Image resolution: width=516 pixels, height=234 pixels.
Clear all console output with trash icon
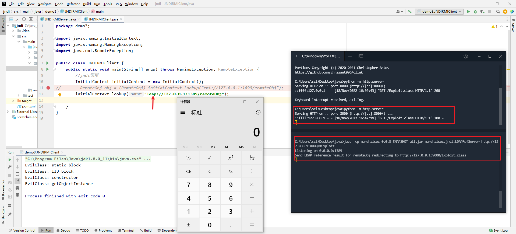click(x=17, y=195)
